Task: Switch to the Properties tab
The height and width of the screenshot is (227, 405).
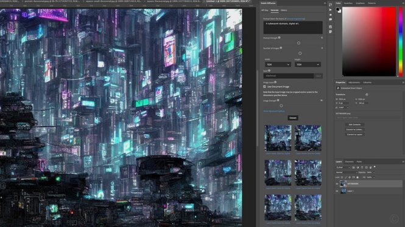Action: pos(340,83)
